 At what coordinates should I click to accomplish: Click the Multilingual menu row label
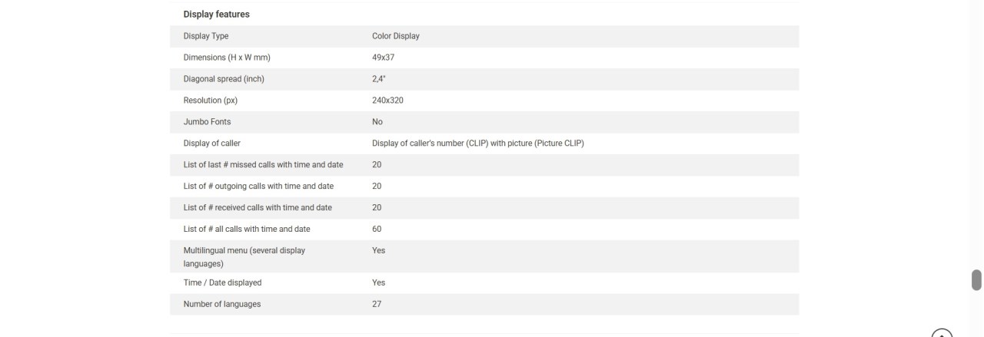244,257
